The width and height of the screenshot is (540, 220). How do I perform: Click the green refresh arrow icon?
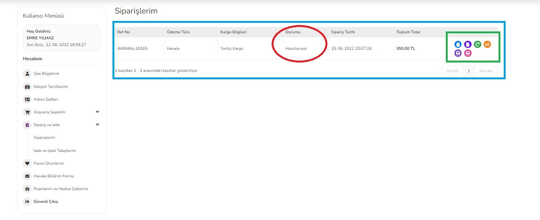477,45
